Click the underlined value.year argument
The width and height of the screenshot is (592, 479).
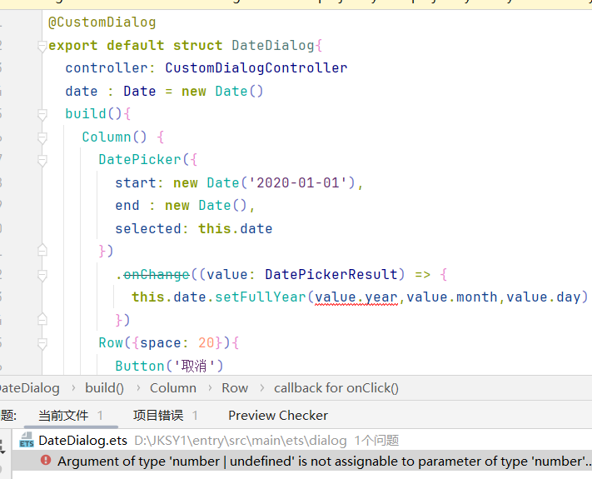(356, 297)
